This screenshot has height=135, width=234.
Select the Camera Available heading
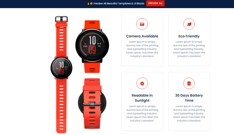point(142,36)
